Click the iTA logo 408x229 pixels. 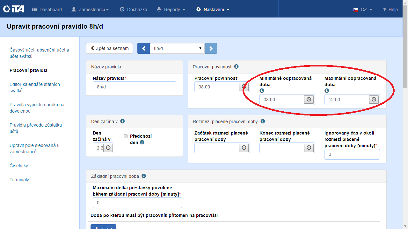click(13, 9)
